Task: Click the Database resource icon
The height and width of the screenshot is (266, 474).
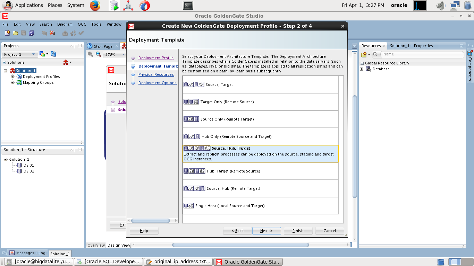Action: click(x=369, y=69)
